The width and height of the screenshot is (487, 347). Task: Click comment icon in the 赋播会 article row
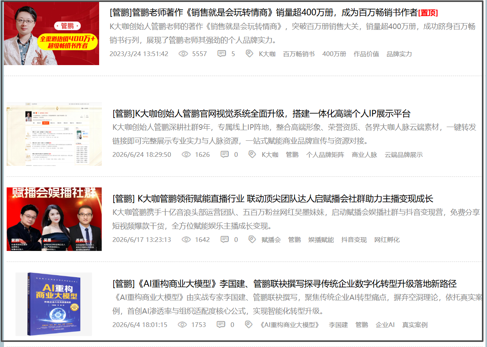[224, 240]
